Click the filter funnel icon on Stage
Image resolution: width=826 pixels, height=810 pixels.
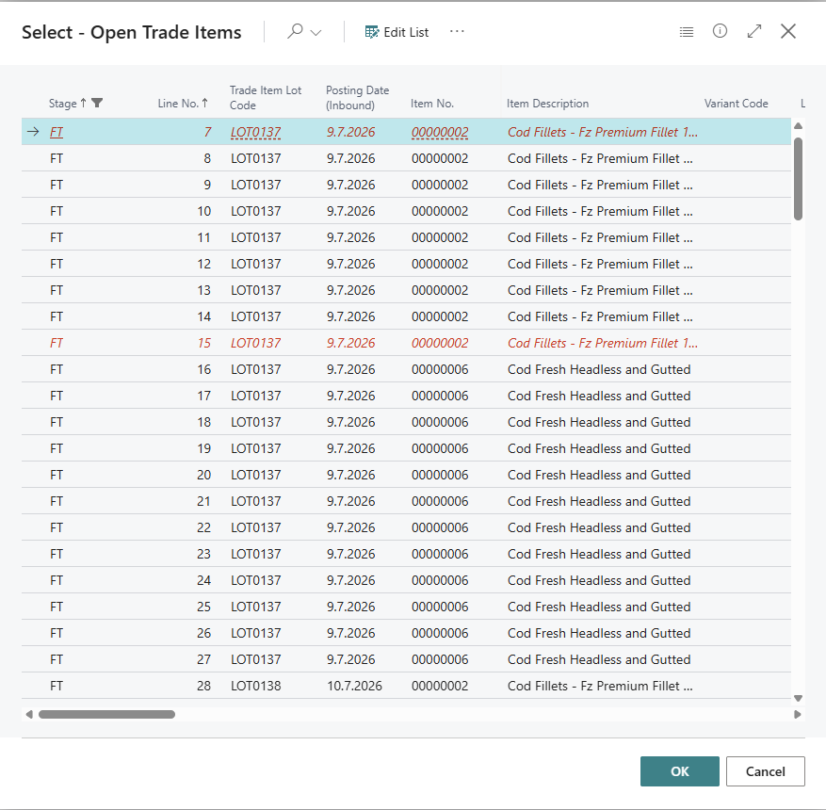pyautogui.click(x=97, y=103)
